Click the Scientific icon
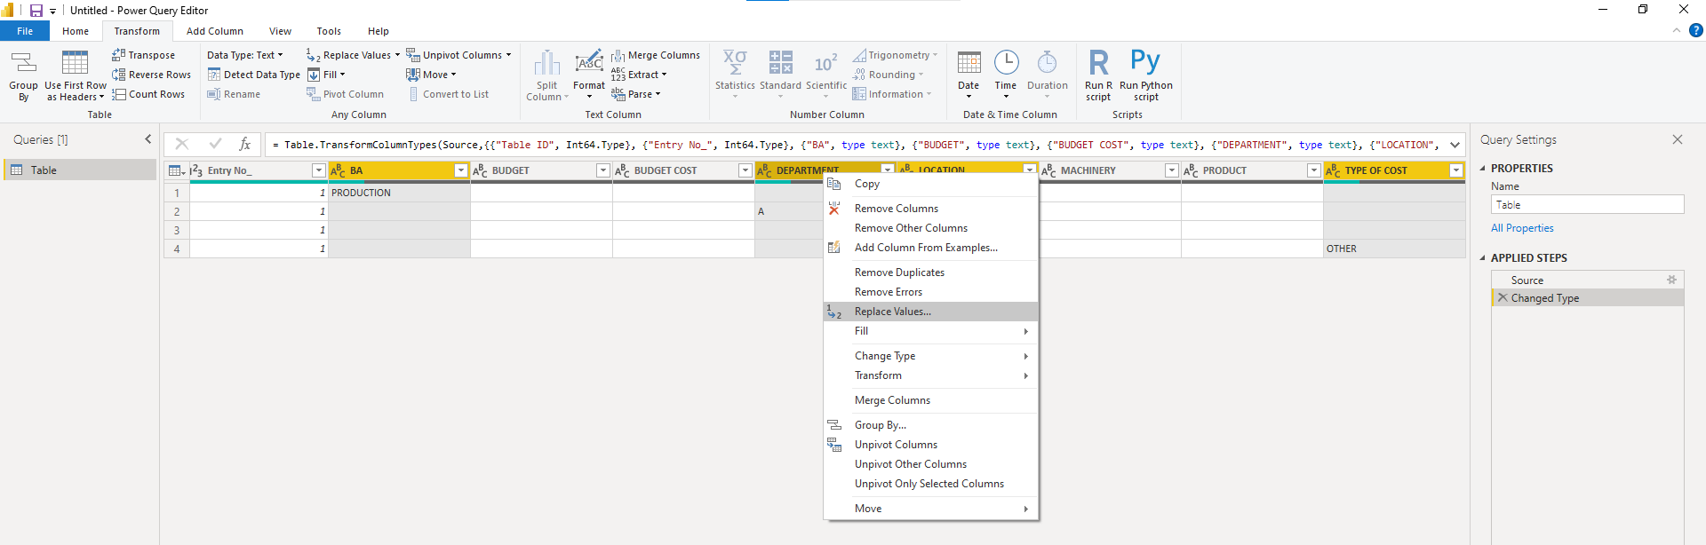 (825, 63)
